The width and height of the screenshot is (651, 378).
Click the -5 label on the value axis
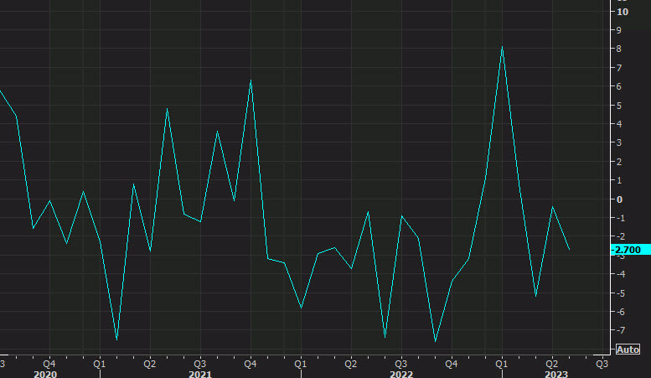(621, 293)
